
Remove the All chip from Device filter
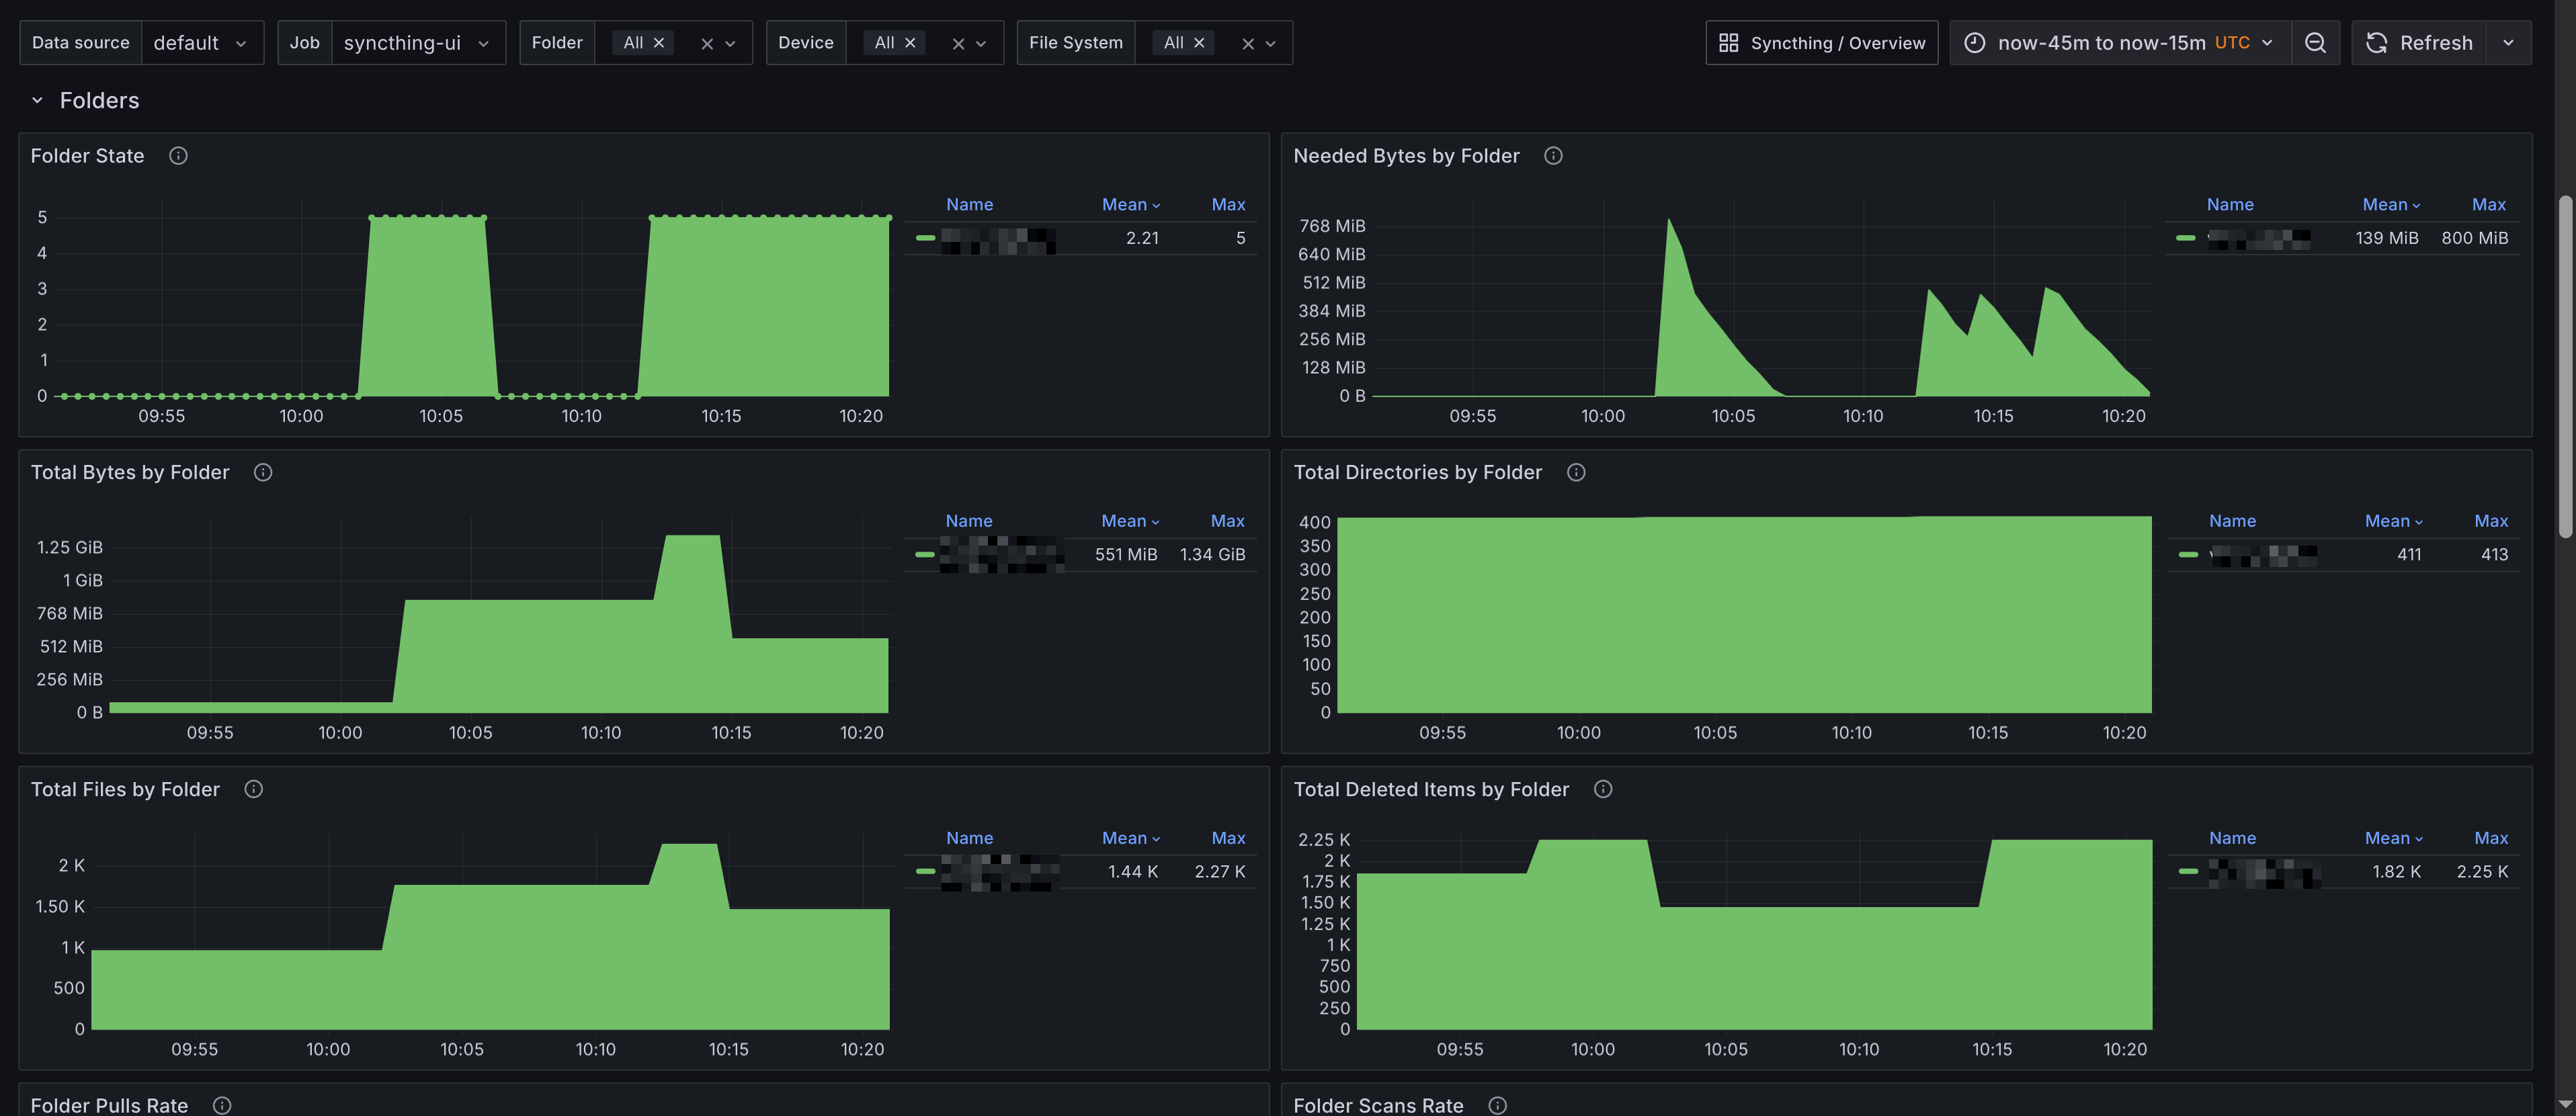pos(910,43)
